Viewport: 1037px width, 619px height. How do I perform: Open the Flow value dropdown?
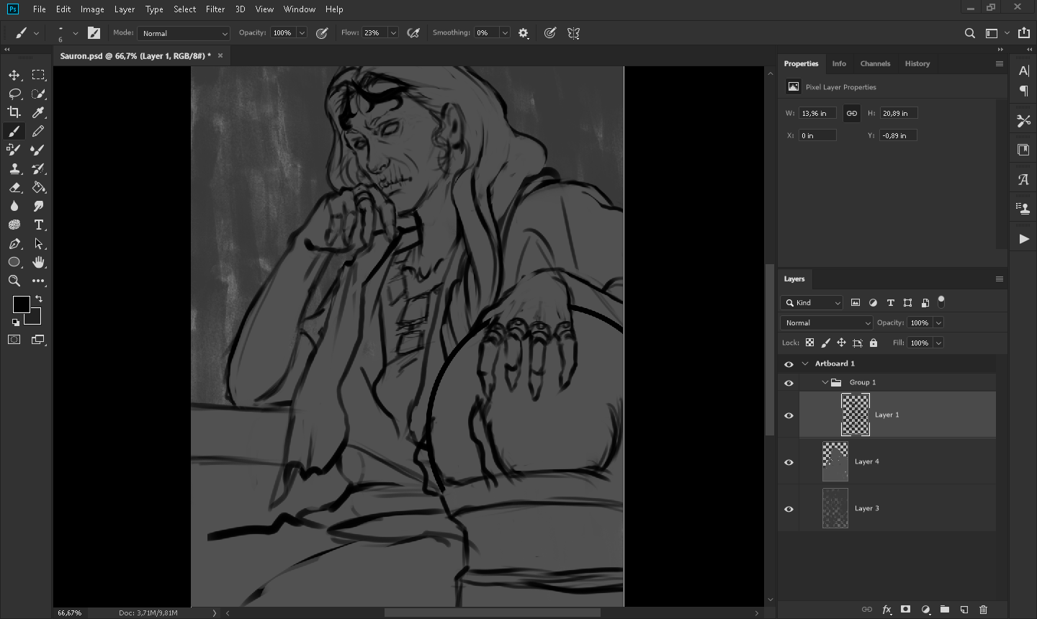[x=393, y=33]
